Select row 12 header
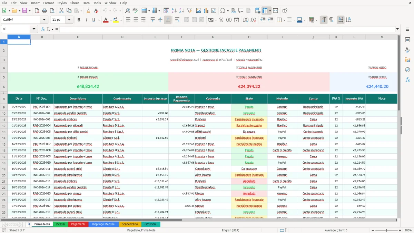The image size is (414, 233). pos(4,126)
